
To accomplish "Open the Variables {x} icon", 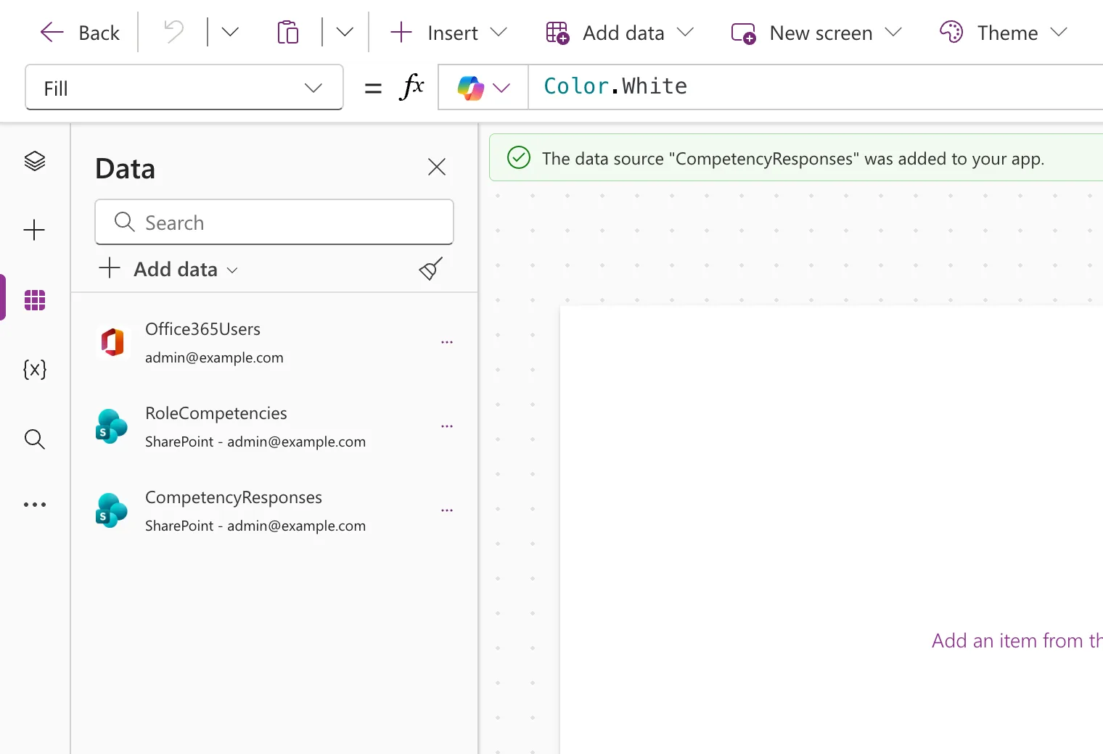I will [x=35, y=370].
